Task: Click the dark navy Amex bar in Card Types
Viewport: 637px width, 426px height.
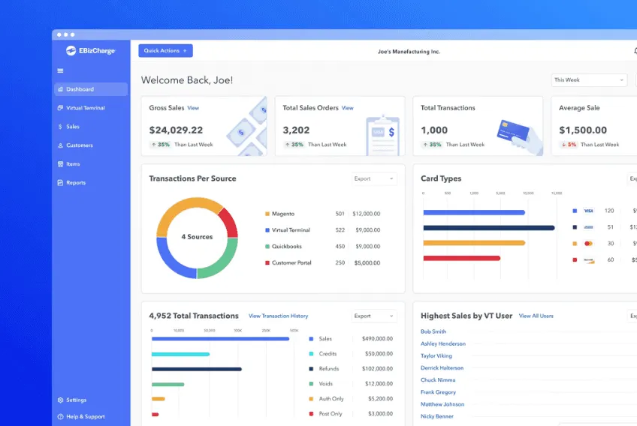Action: (x=489, y=228)
